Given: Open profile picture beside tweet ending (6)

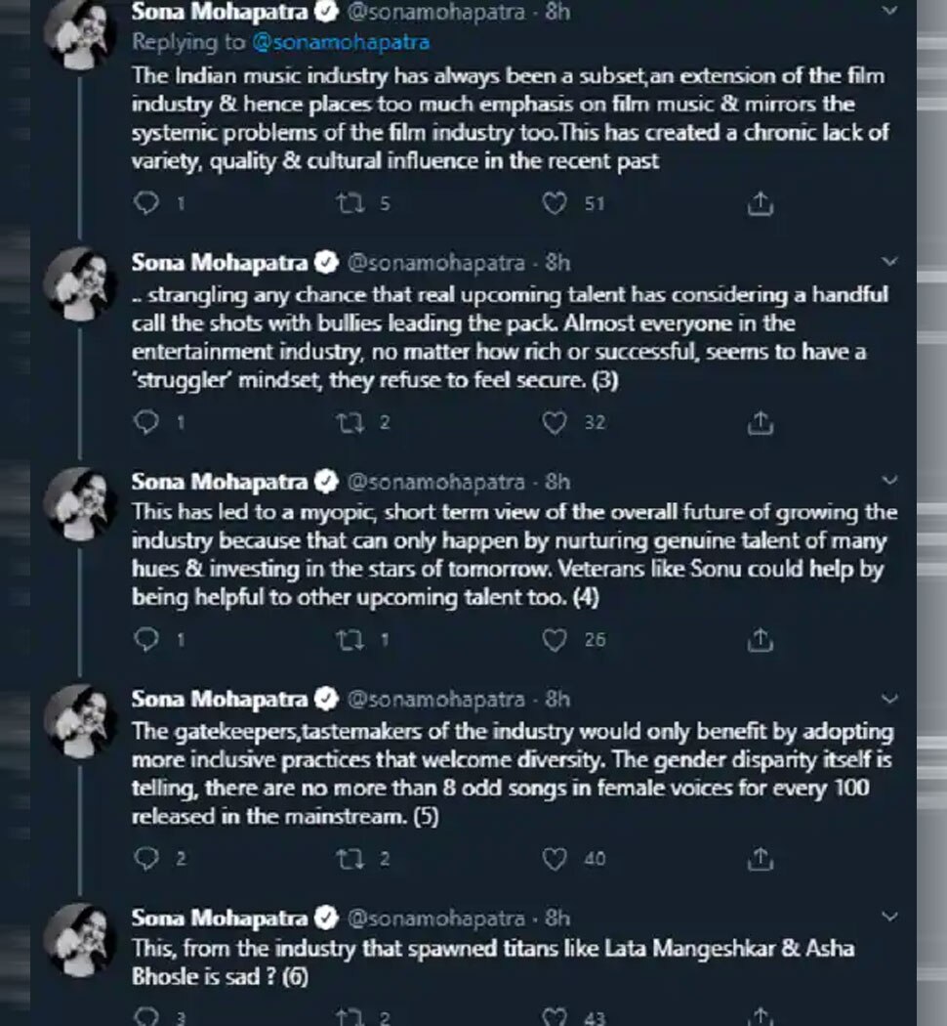Looking at the screenshot, I should click(x=80, y=940).
